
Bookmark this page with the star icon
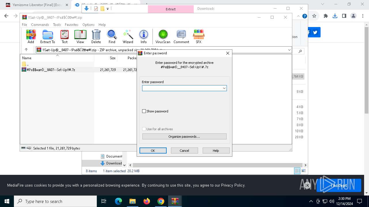[x=314, y=16]
